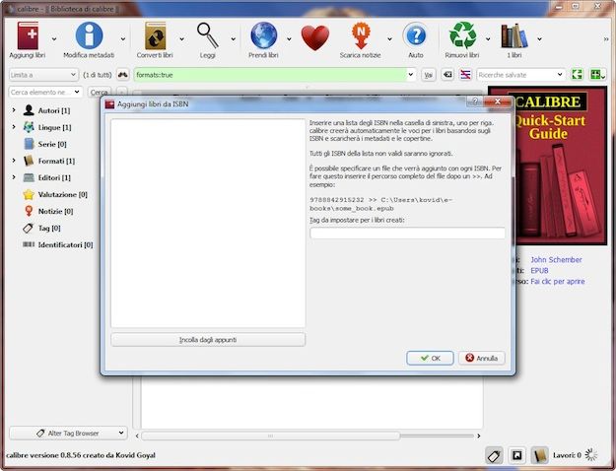The height and width of the screenshot is (471, 616).
Task: Expand the Editori tree node
Action: pos(14,177)
